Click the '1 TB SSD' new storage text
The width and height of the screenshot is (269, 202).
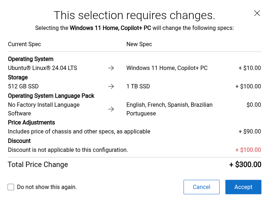[138, 86]
